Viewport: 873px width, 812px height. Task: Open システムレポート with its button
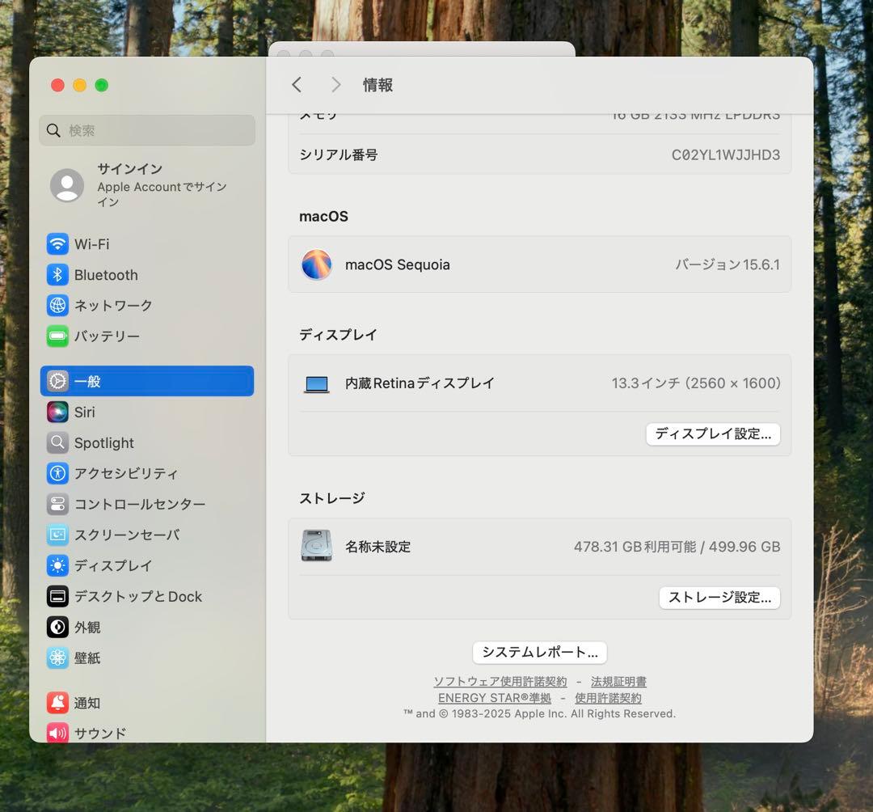pos(538,652)
